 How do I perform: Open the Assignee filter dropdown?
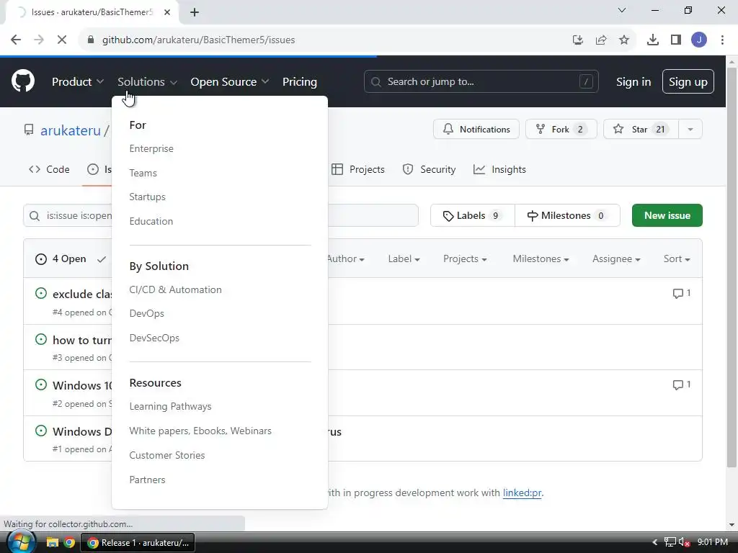tap(616, 258)
